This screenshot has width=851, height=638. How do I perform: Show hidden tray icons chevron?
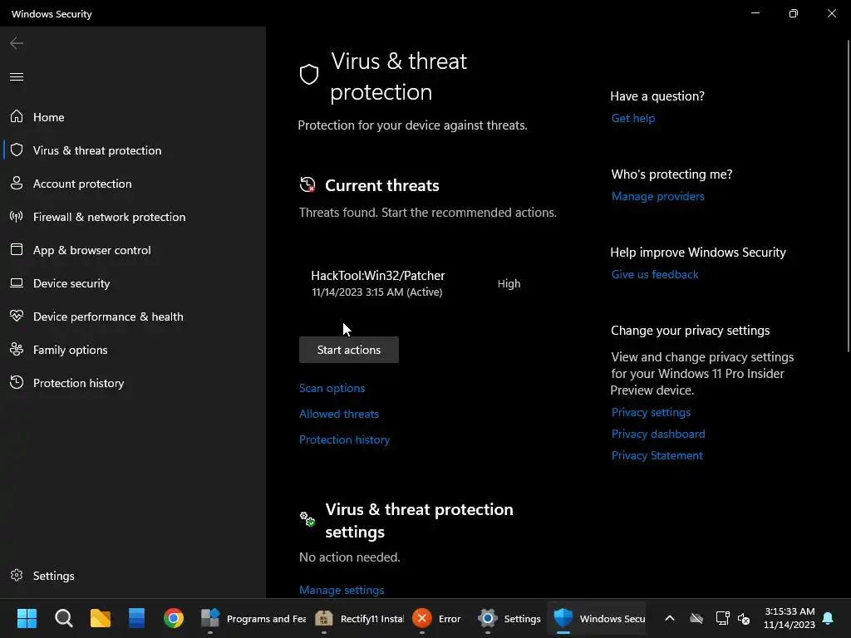click(x=670, y=618)
